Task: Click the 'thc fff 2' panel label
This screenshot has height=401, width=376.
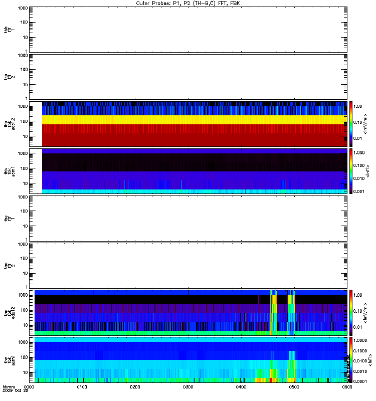Action: [9, 266]
